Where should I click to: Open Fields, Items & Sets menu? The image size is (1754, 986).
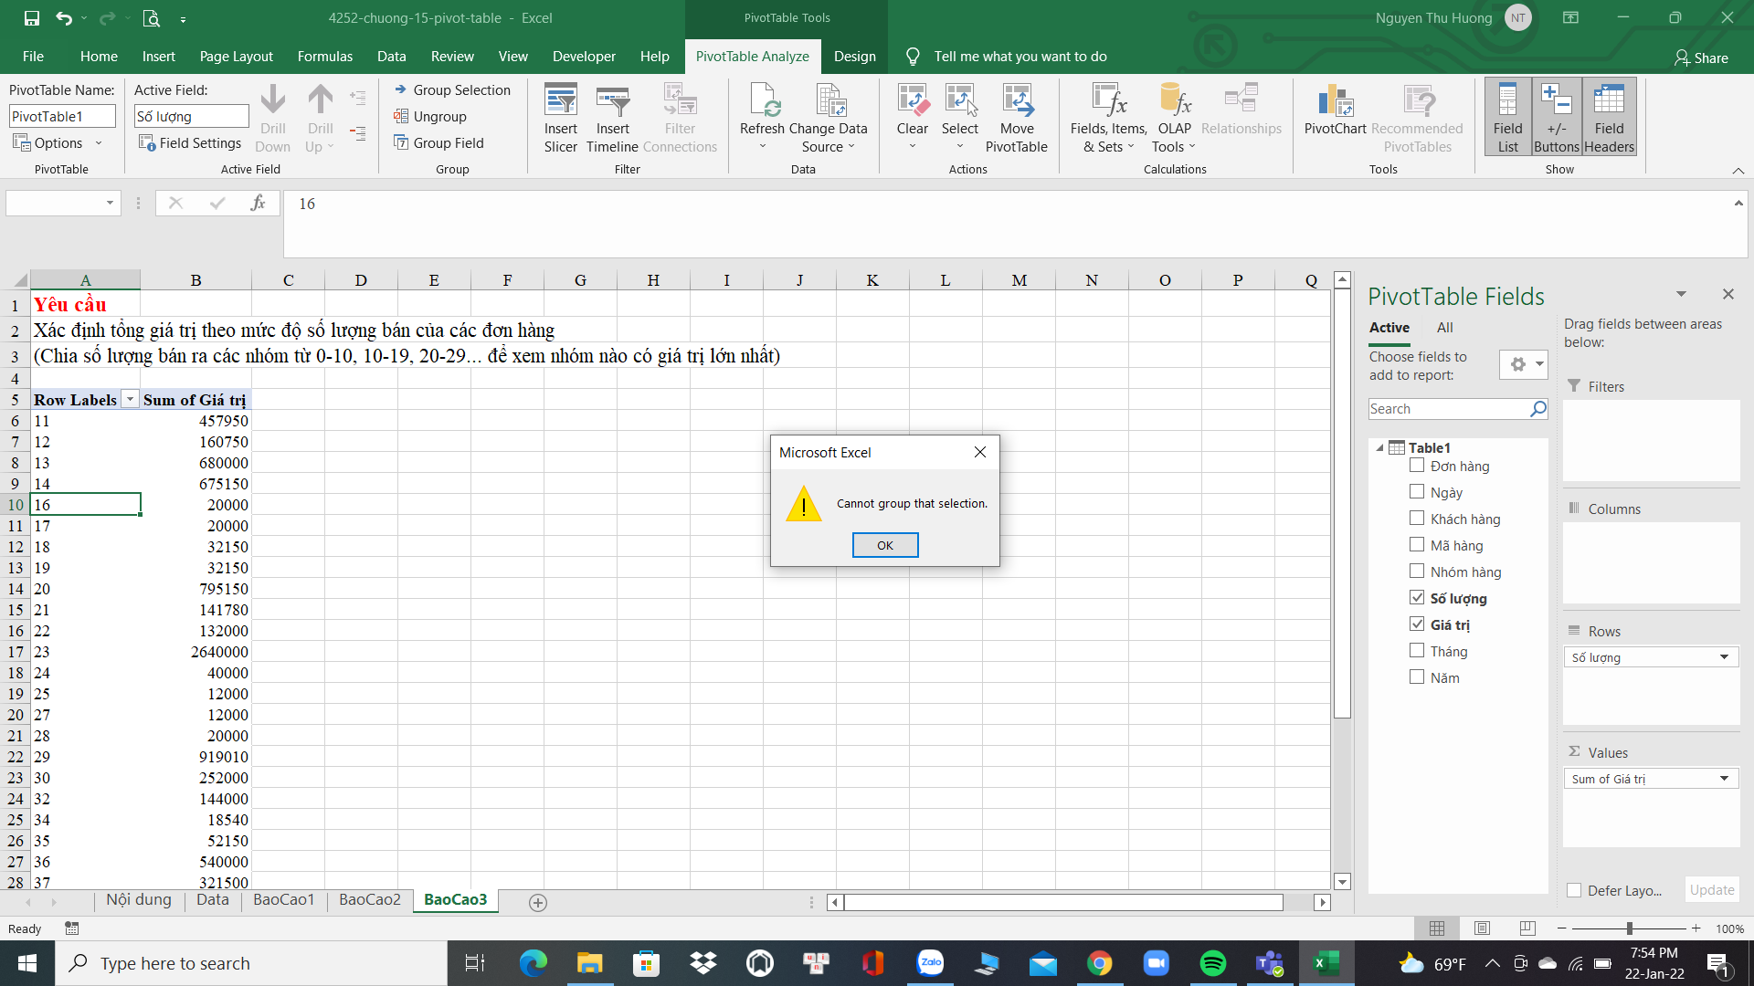click(1109, 119)
